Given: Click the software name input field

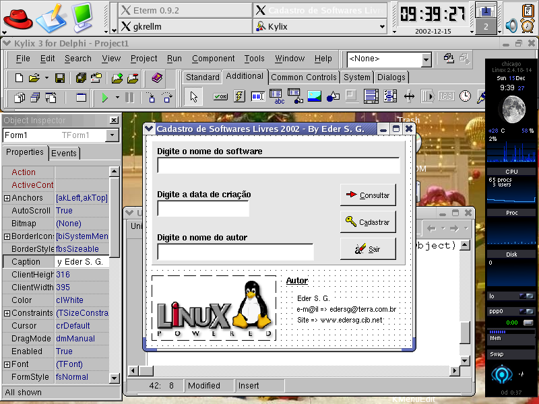Looking at the screenshot, I should click(278, 166).
